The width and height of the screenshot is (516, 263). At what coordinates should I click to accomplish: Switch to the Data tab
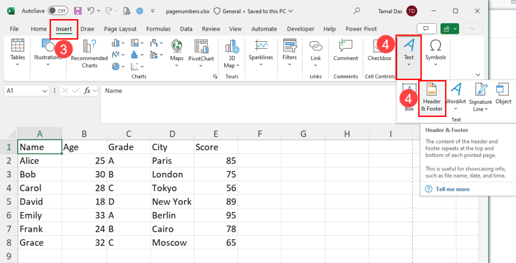(x=186, y=29)
